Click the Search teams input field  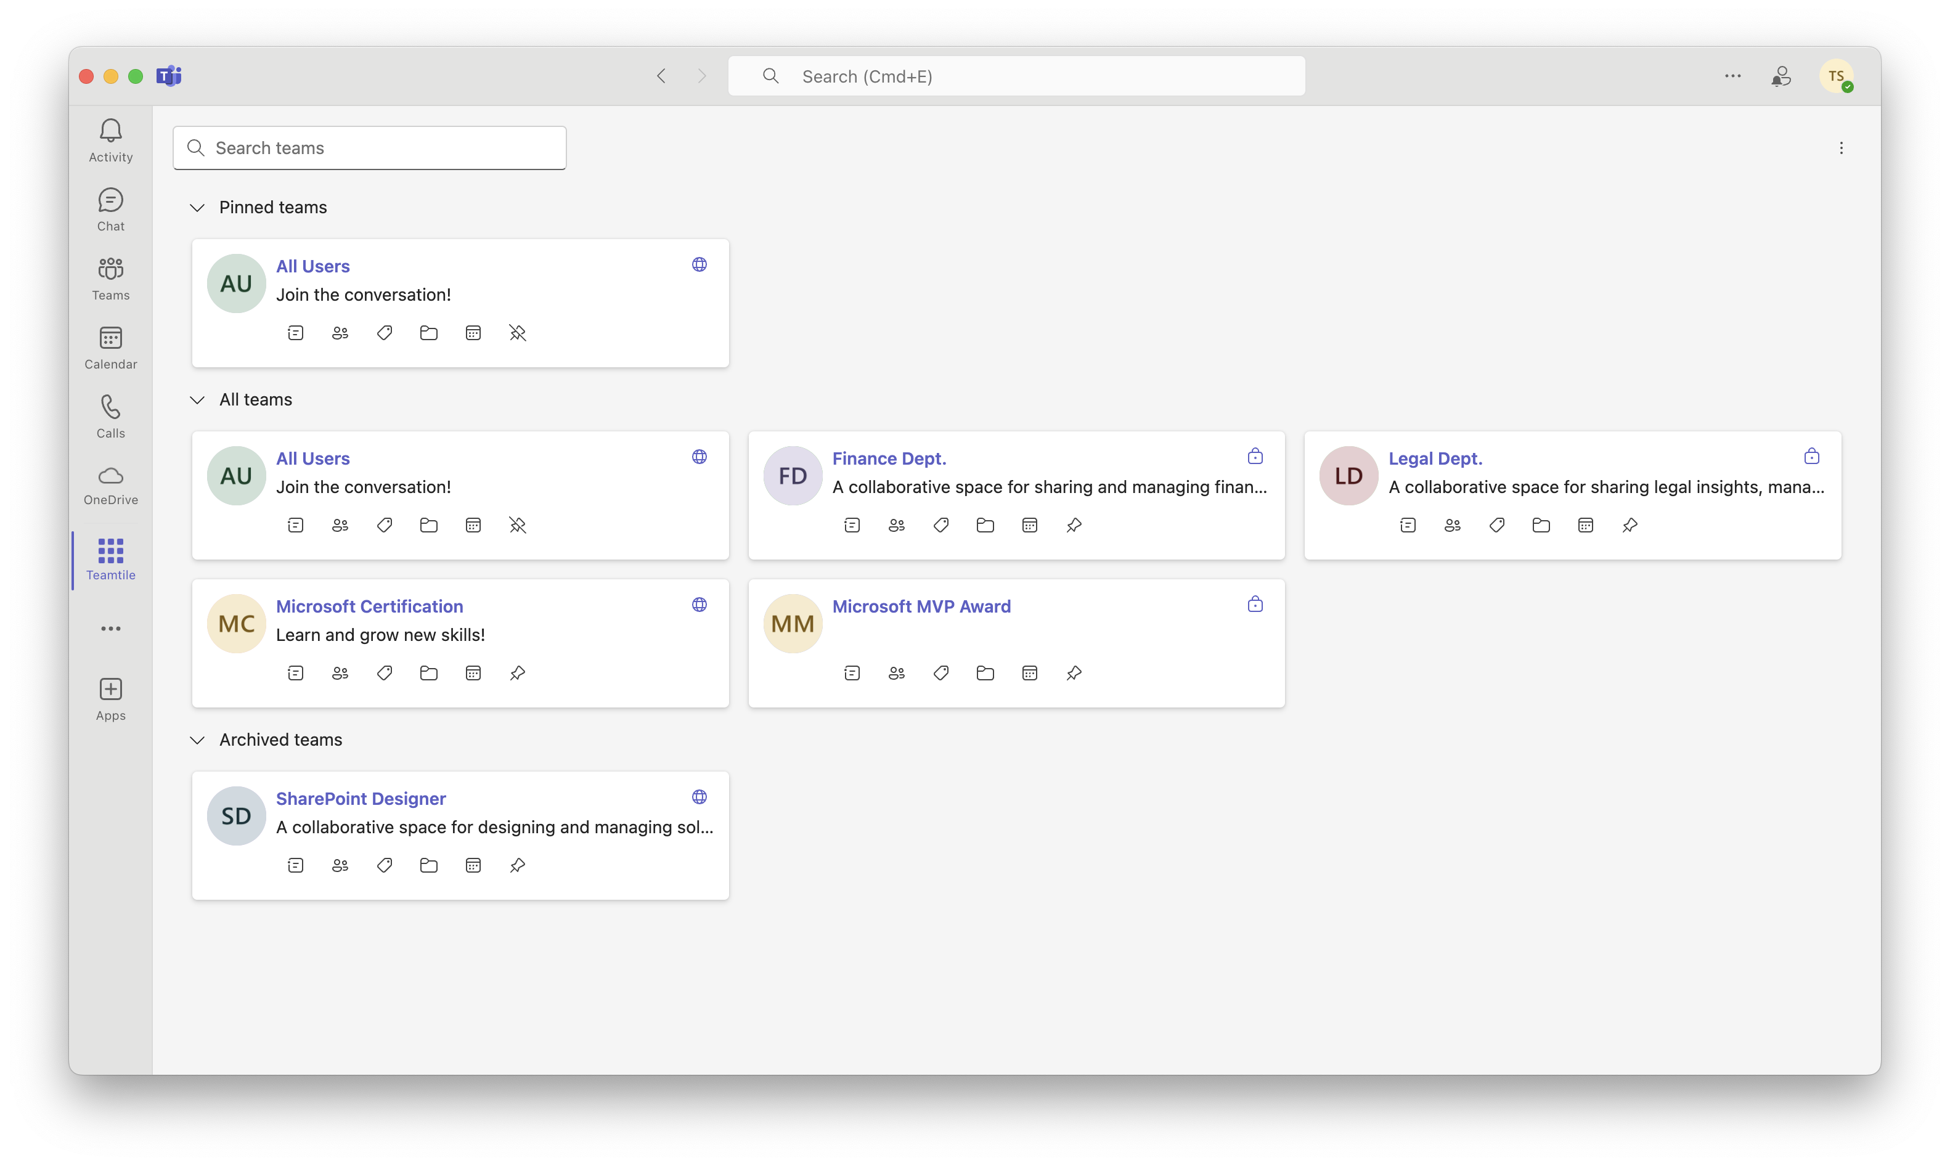coord(369,148)
